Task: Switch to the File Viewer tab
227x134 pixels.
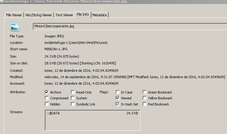Action: 14,15
